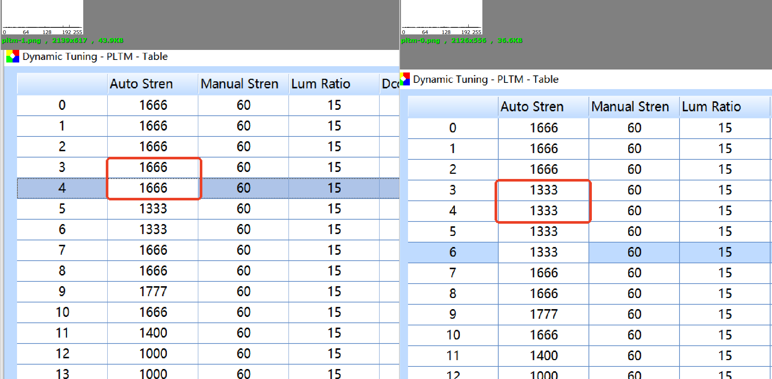Select the 1400 Auto Stren cell in left table
Screen dimensions: 772x379
pos(153,333)
